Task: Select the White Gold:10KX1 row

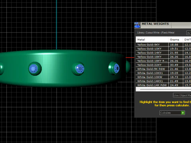Action: point(163,73)
